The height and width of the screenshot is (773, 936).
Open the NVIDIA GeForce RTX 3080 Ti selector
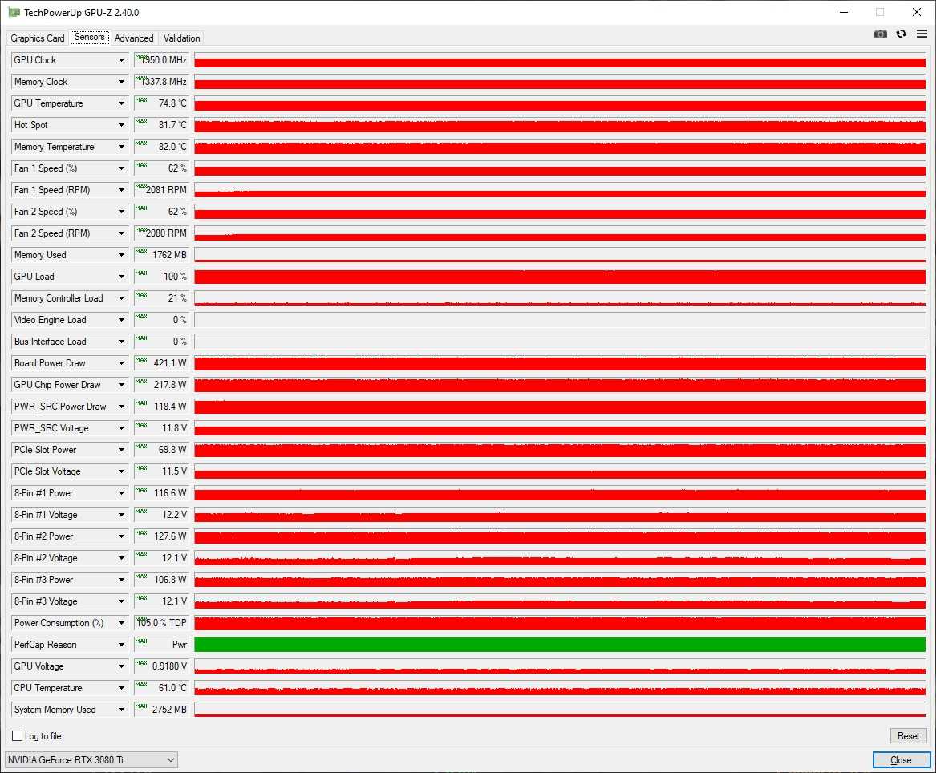pyautogui.click(x=91, y=760)
